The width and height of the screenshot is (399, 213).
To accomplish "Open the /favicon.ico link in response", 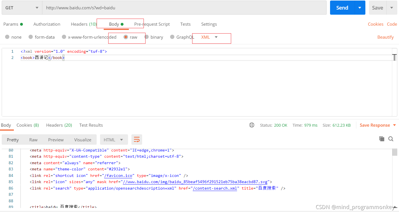I will (118, 175).
